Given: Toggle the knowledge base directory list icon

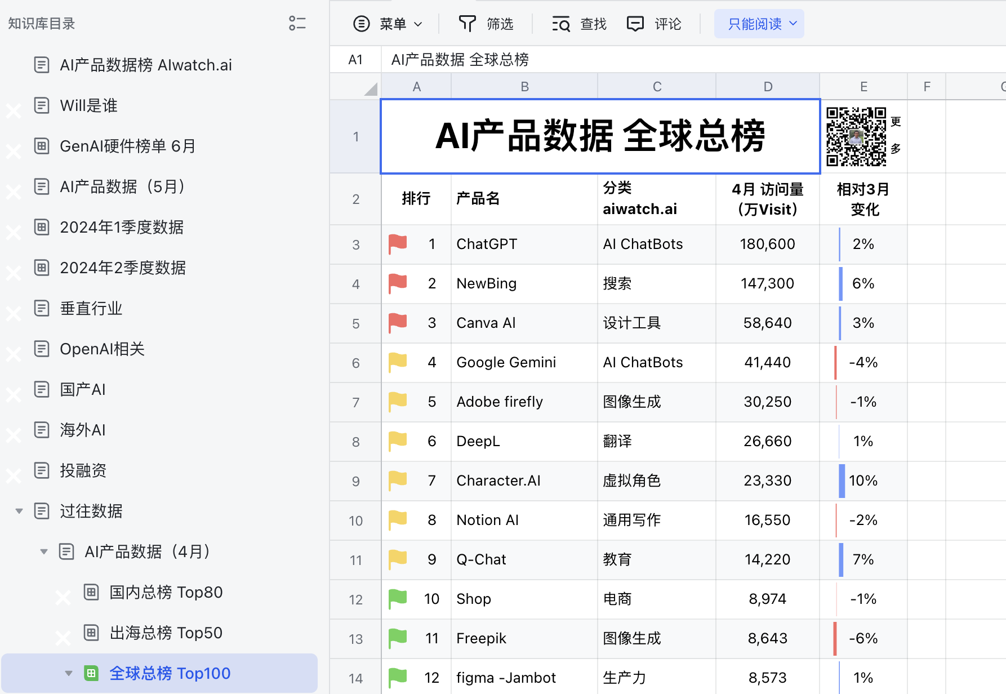Looking at the screenshot, I should [x=297, y=23].
